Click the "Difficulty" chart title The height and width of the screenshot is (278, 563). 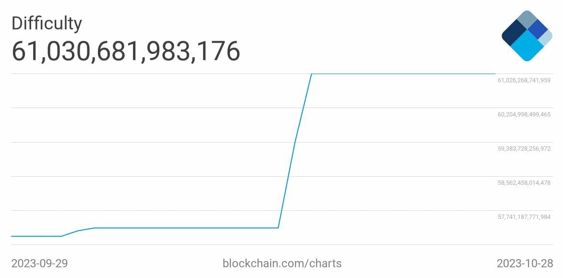[x=47, y=23]
